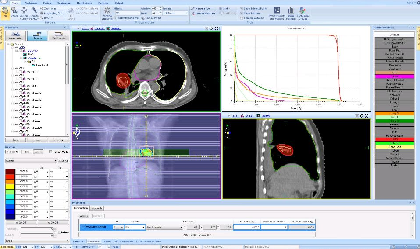Open the Prescribe To Plan Isocenter dropdown
Image resolution: width=420 pixels, height=249 pixels.
click(164, 227)
